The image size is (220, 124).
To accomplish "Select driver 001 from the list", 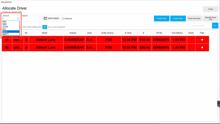I will coord(11,22).
